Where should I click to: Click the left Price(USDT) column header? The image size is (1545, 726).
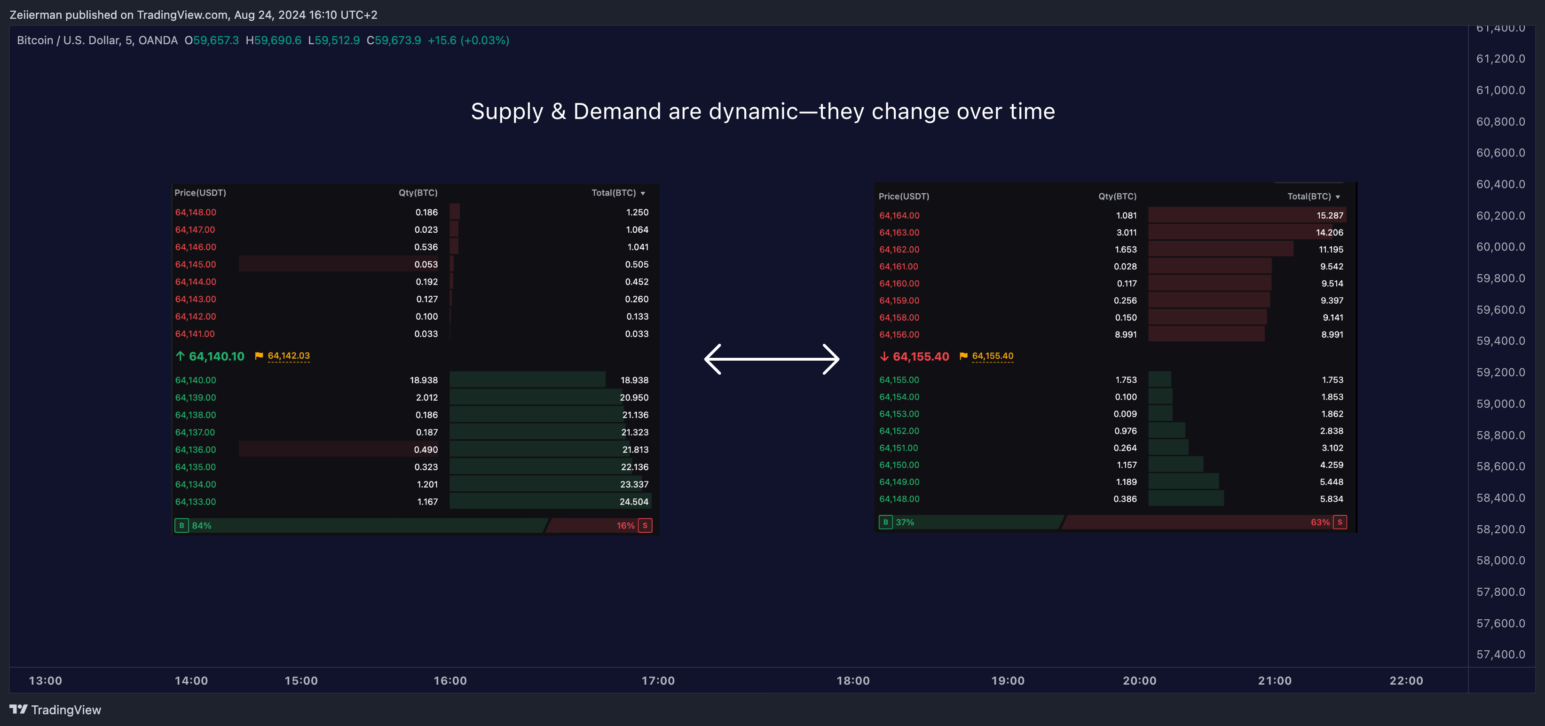(200, 193)
